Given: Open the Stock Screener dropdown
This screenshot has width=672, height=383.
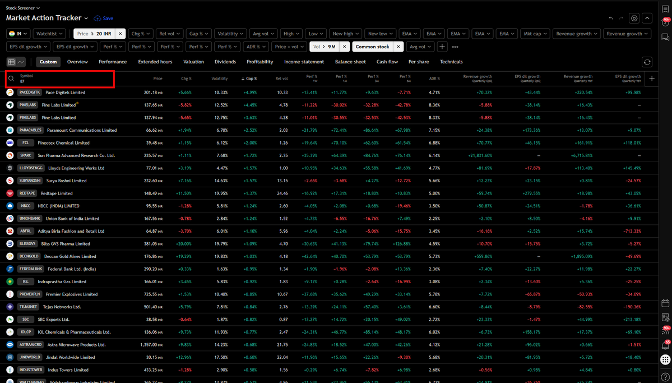Looking at the screenshot, I should (x=23, y=8).
